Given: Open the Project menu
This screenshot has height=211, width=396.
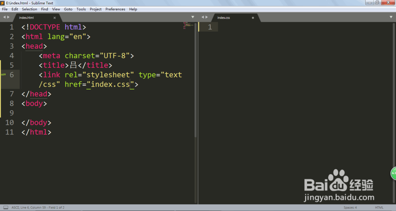Looking at the screenshot, I should 95,9.
